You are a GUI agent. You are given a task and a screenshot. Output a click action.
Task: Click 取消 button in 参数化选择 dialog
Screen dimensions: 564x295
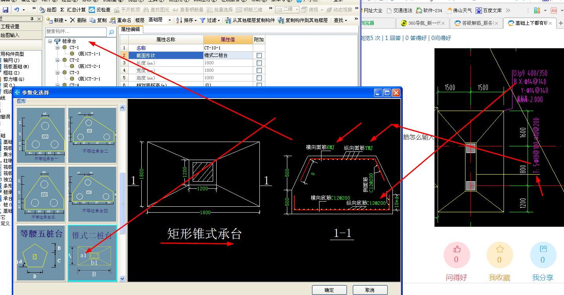coord(370,290)
